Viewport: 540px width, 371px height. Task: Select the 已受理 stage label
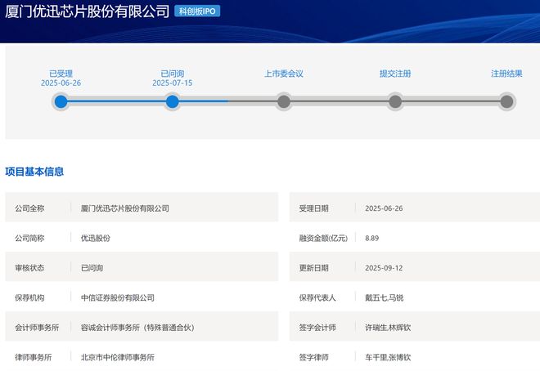[61, 74]
